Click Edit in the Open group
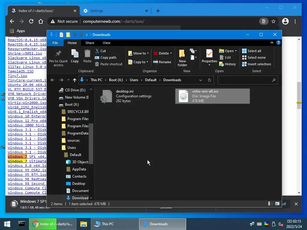Viewport: 307px width, 230px height. [225, 57]
